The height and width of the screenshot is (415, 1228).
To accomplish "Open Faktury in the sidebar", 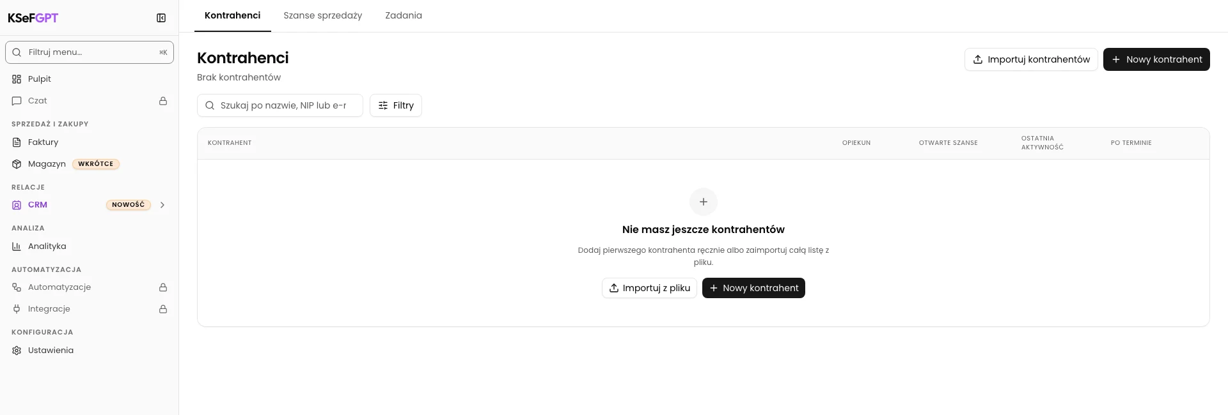I will (90, 142).
